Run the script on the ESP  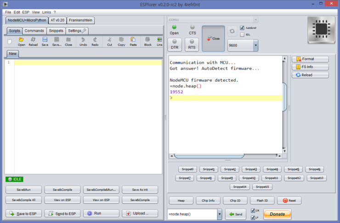click(101, 213)
